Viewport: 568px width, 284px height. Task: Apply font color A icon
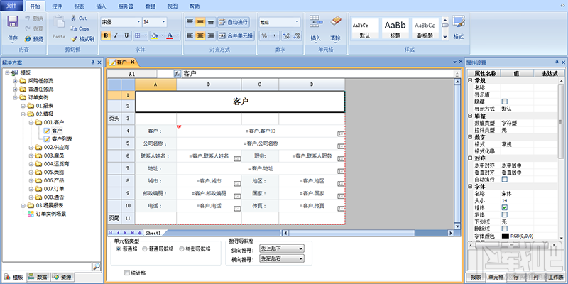170,35
